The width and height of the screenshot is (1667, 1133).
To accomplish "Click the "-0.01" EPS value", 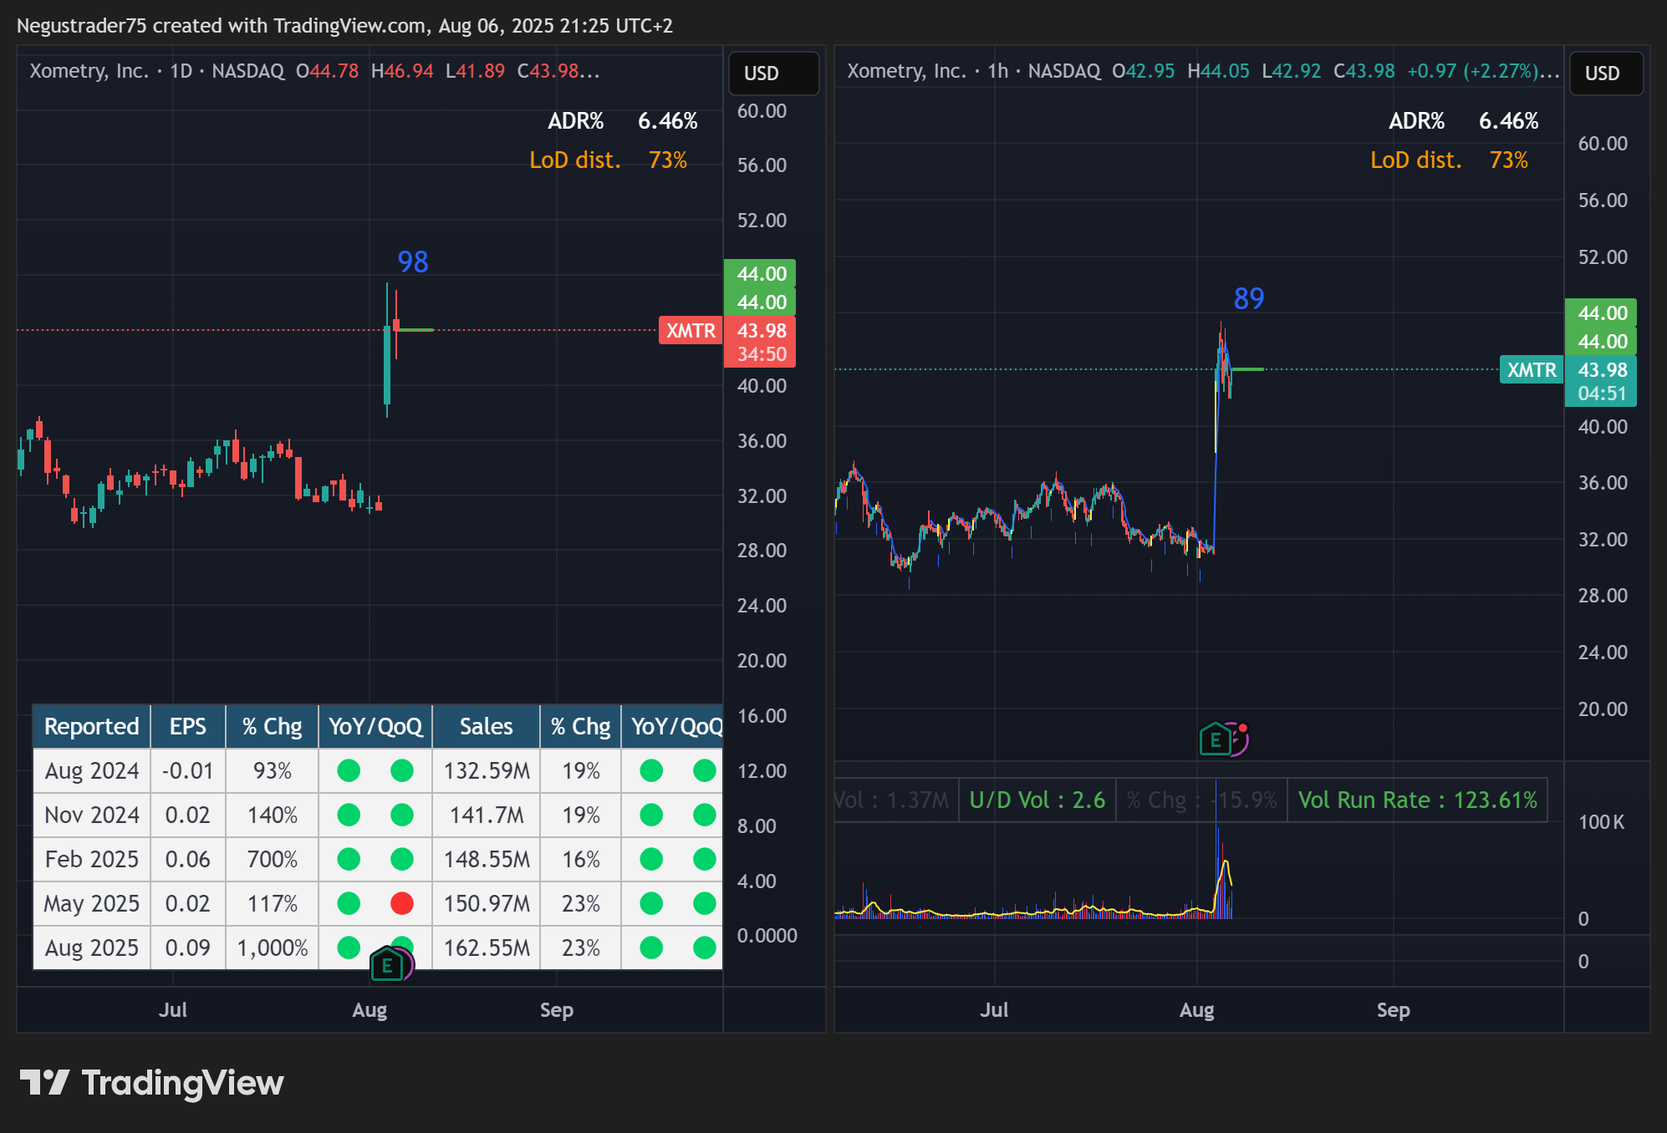I will tap(188, 770).
